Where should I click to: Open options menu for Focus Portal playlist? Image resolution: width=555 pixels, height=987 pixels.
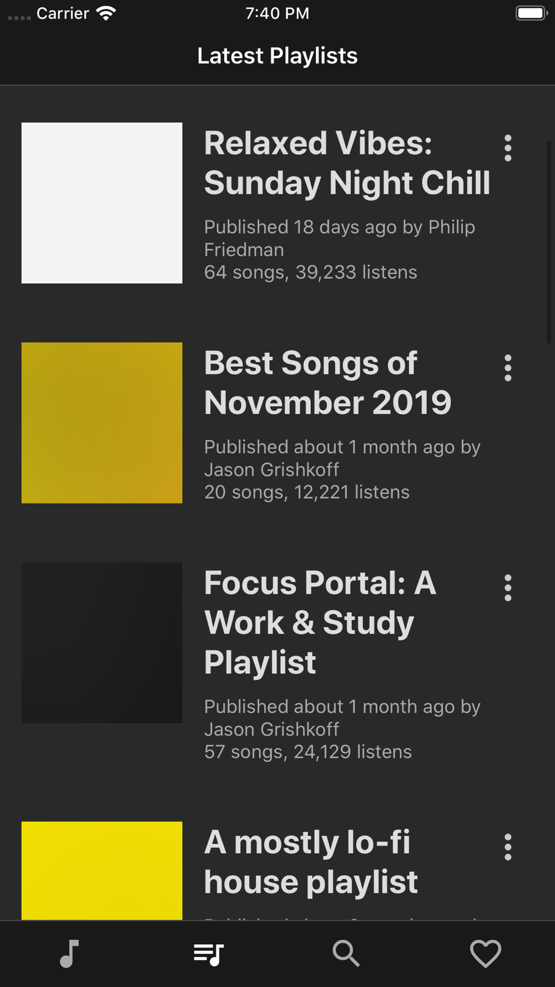tap(508, 588)
